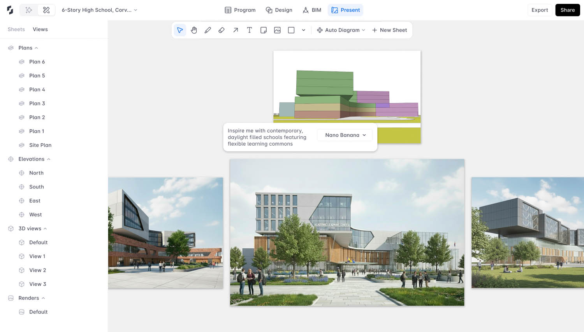Open the center school render thumbnail
Viewport: 584px width, 332px height.
(347, 232)
